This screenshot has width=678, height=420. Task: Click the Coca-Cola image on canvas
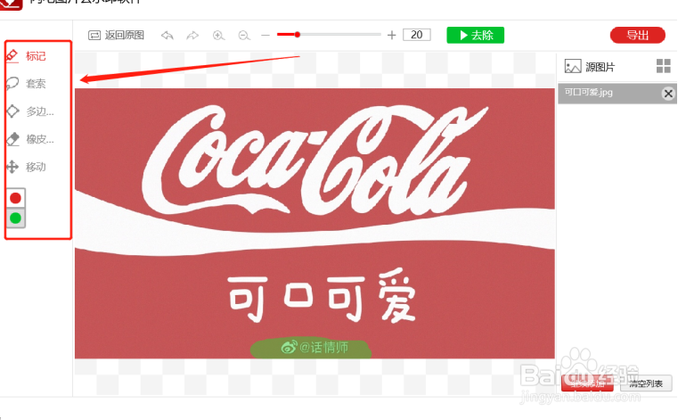click(x=314, y=224)
